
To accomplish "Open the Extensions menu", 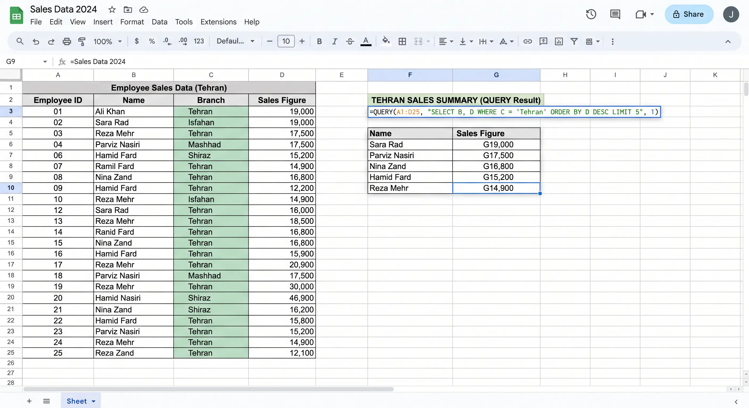I will coord(218,22).
